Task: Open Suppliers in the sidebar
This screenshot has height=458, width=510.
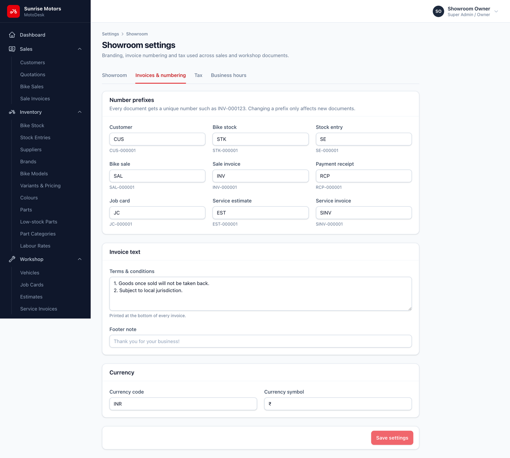Action: pyautogui.click(x=31, y=150)
